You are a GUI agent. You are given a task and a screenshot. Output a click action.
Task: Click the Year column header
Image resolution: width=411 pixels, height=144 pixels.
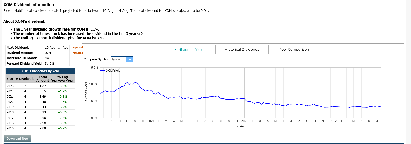tap(10, 79)
